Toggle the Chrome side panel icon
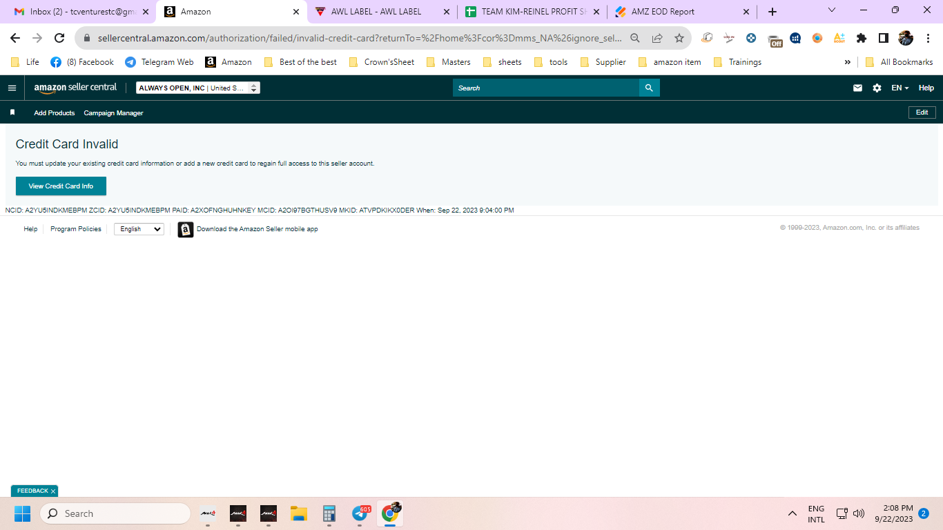 [x=883, y=38]
